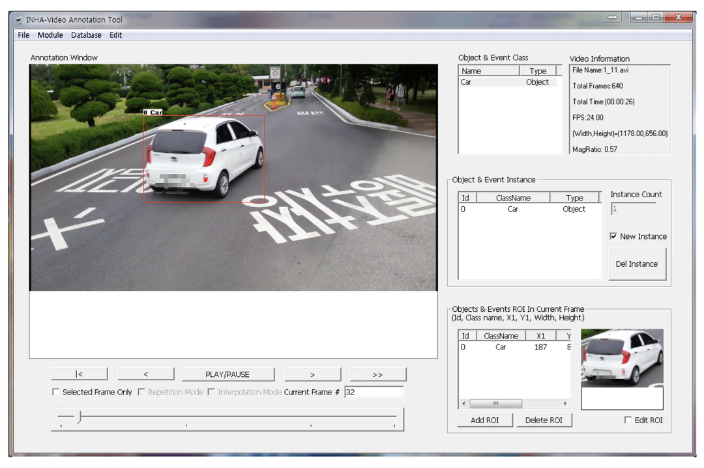Image resolution: width=704 pixels, height=468 pixels.
Task: Enable the Edit ROI checkbox
Action: 628,420
